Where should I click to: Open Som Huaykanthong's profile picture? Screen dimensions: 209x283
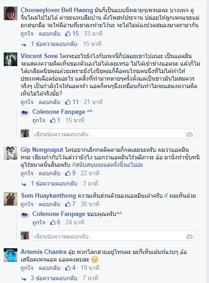coord(10,199)
